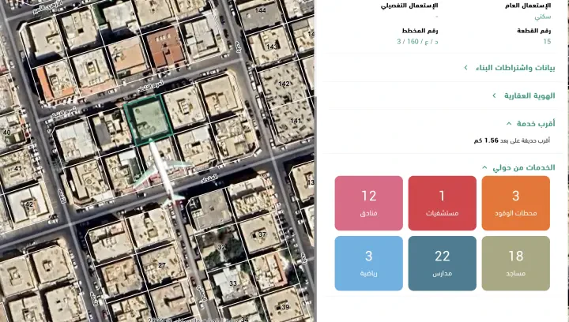Image resolution: width=569 pixels, height=322 pixels.
Task: Select the 22 schools (مدارس) tile
Action: pos(442,263)
